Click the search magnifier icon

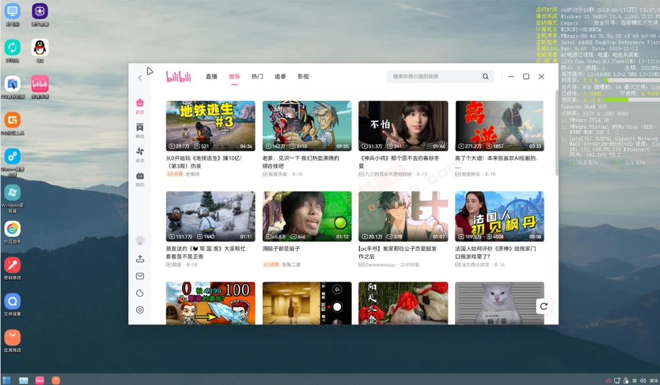tap(485, 77)
